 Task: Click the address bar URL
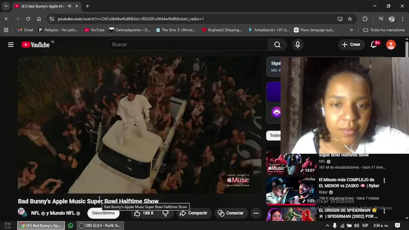[131, 19]
